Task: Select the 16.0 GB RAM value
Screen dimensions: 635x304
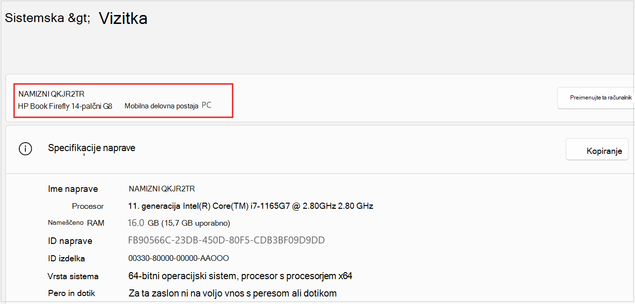Action: click(179, 223)
